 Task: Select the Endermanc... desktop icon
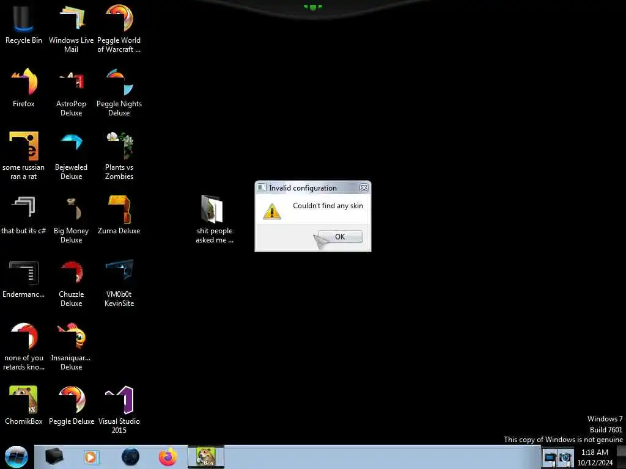24,278
